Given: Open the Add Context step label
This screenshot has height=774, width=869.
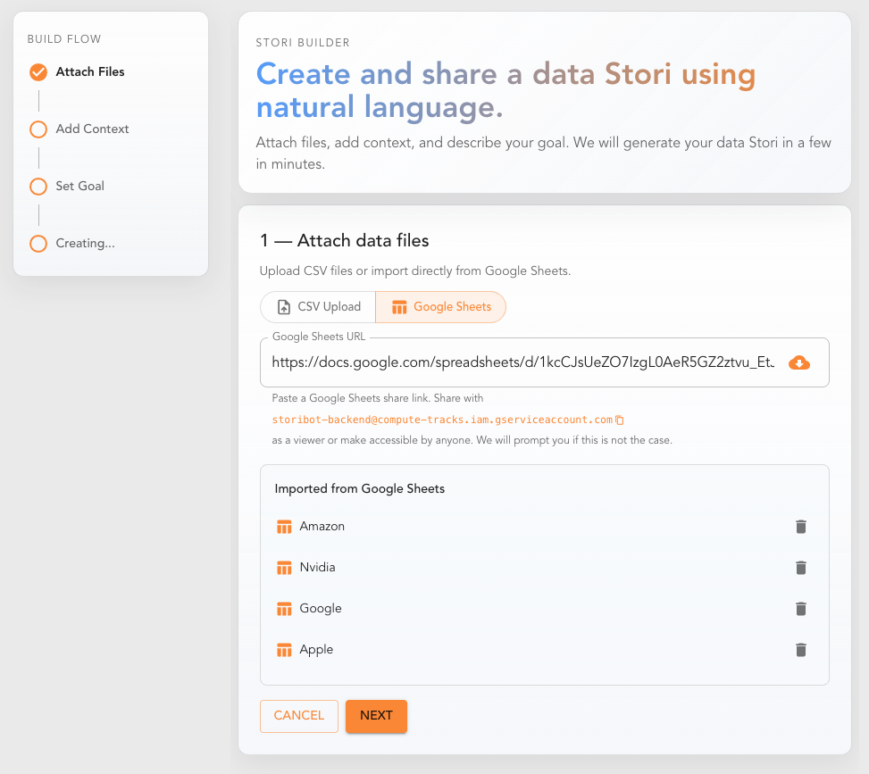Looking at the screenshot, I should pyautogui.click(x=93, y=129).
